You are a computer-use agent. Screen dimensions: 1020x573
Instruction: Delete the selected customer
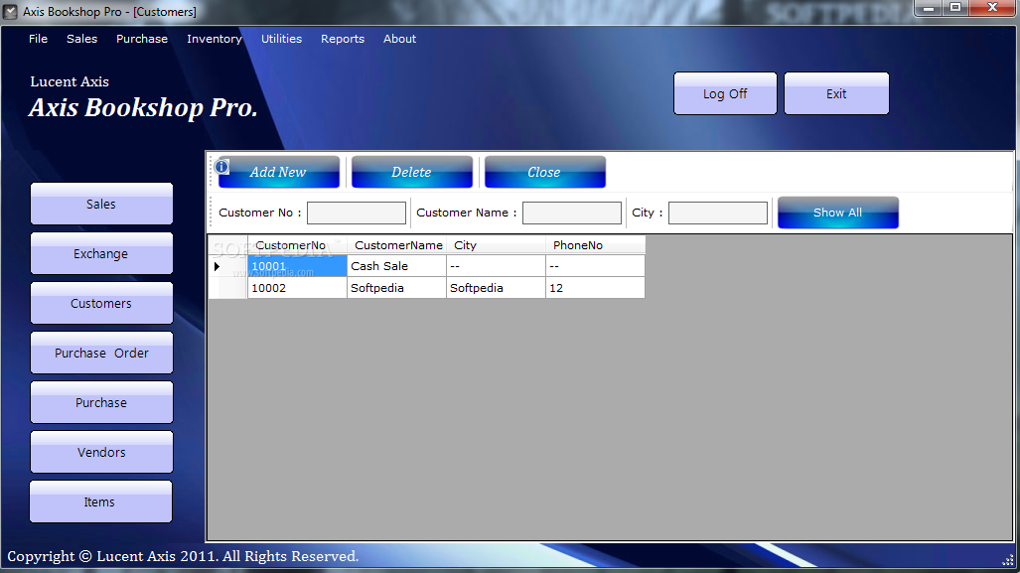[412, 172]
